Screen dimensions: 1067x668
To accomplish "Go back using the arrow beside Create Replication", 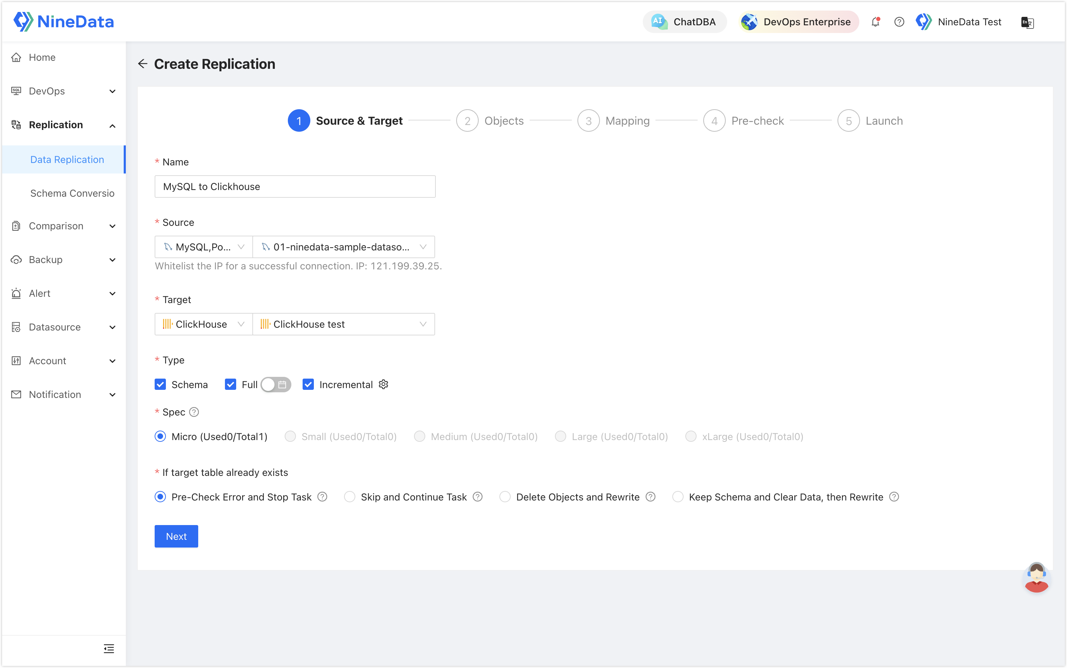I will tap(142, 64).
